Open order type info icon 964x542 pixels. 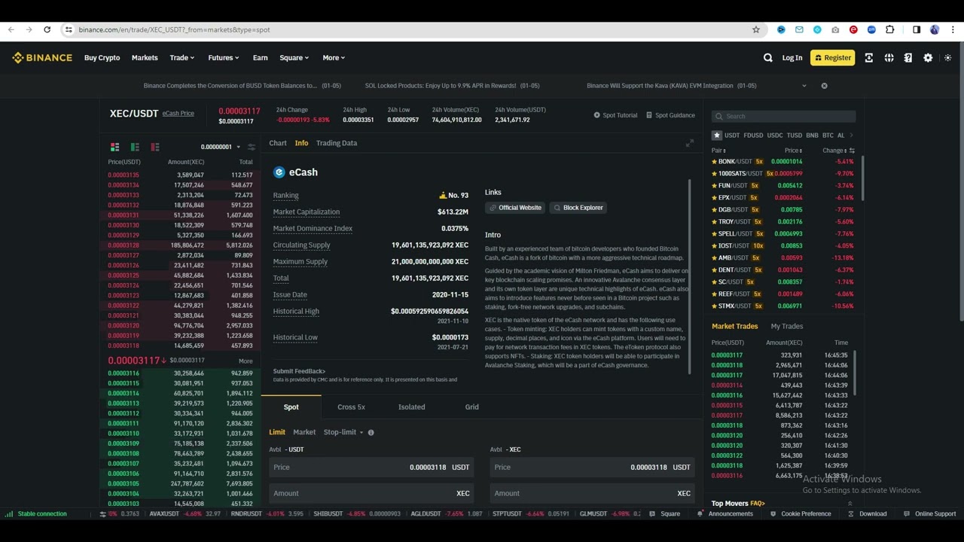click(371, 432)
